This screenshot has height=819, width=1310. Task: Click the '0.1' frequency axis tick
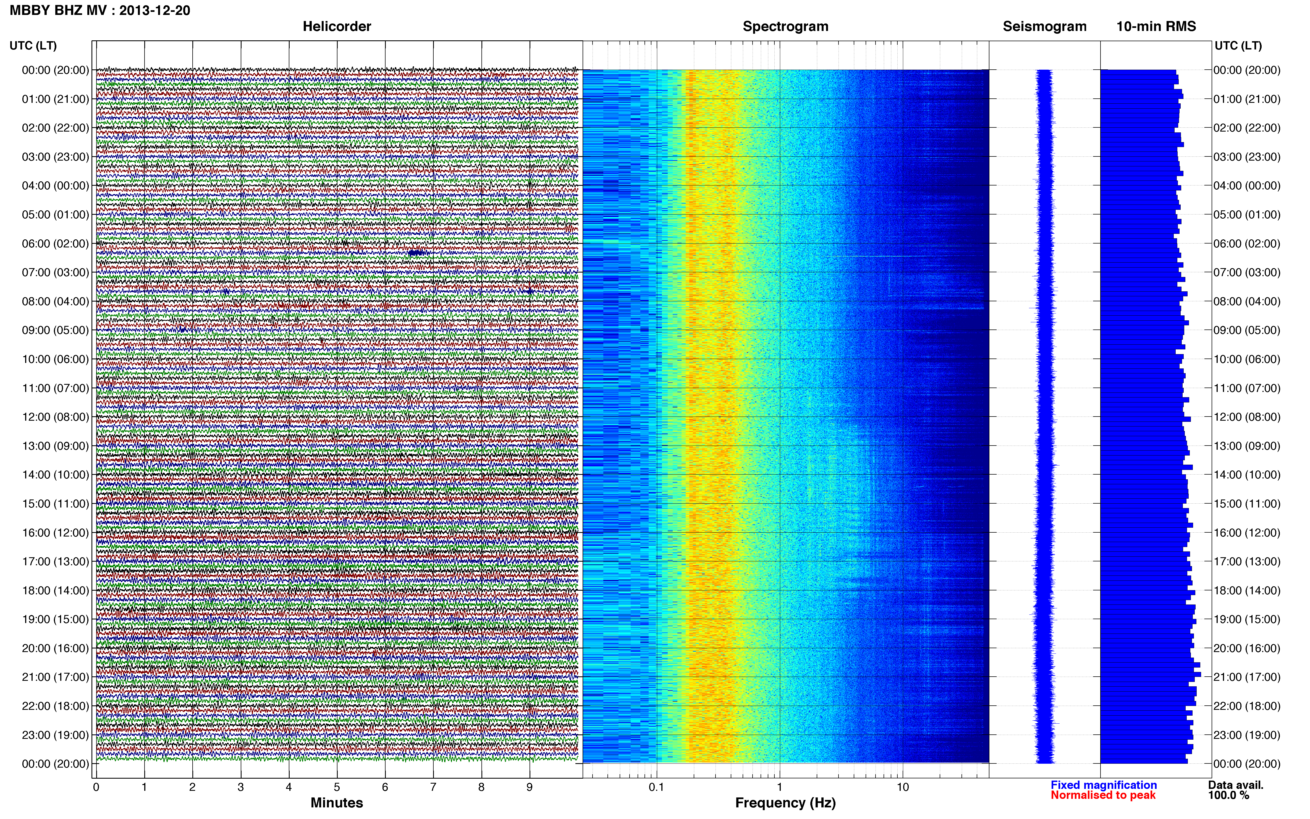pos(656,787)
